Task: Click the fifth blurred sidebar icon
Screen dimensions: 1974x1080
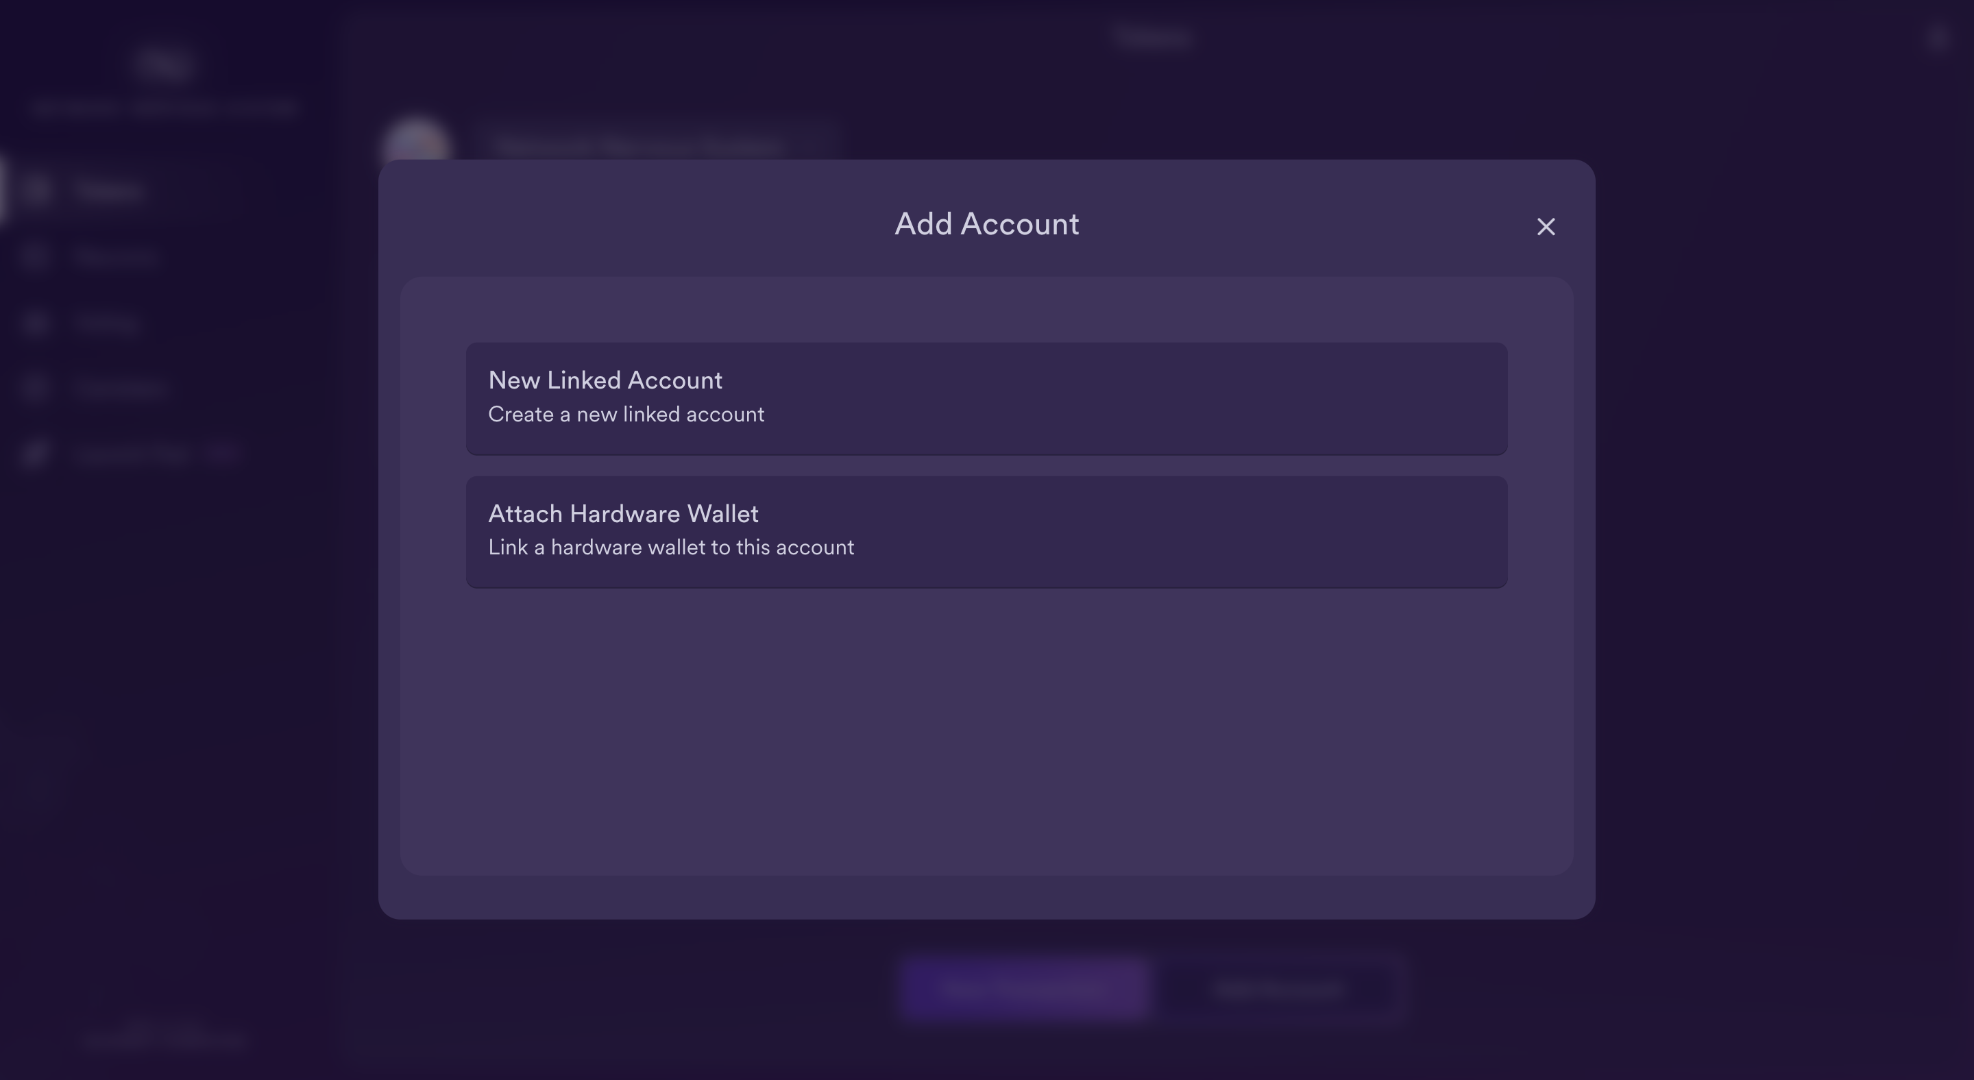Action: pyautogui.click(x=35, y=454)
